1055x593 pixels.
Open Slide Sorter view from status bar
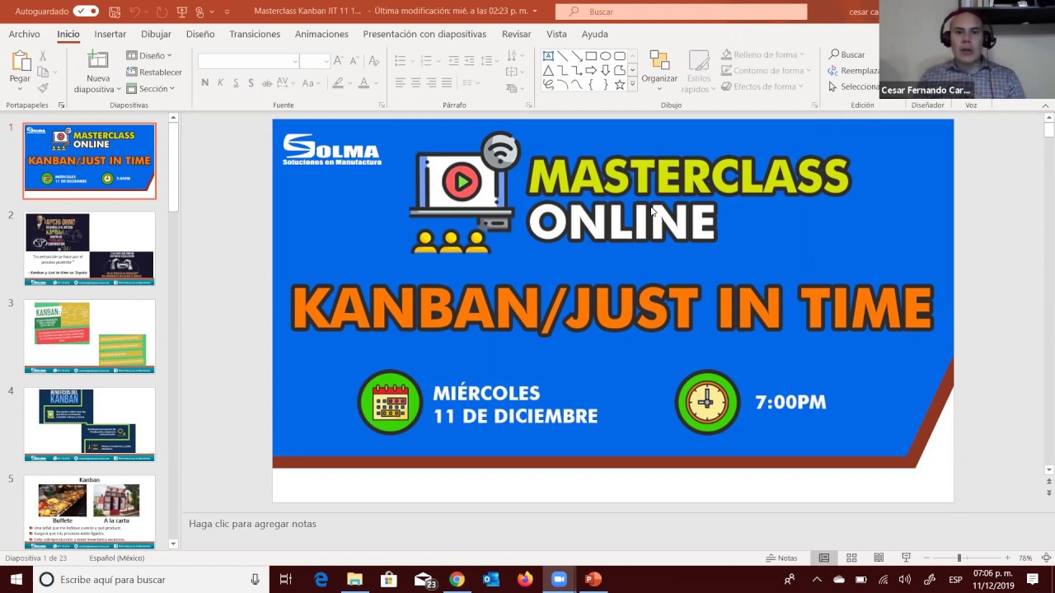pyautogui.click(x=851, y=558)
